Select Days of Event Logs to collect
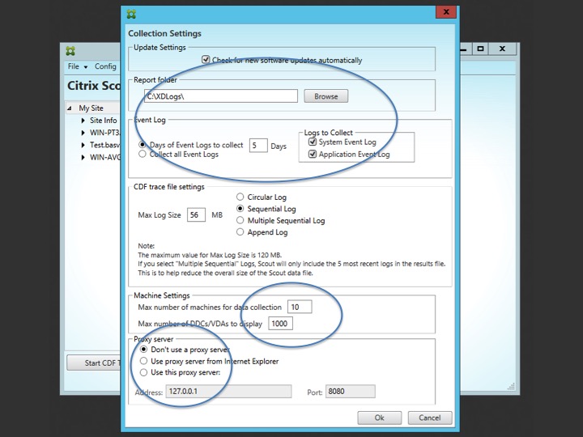Image resolution: width=583 pixels, height=437 pixels. 143,145
